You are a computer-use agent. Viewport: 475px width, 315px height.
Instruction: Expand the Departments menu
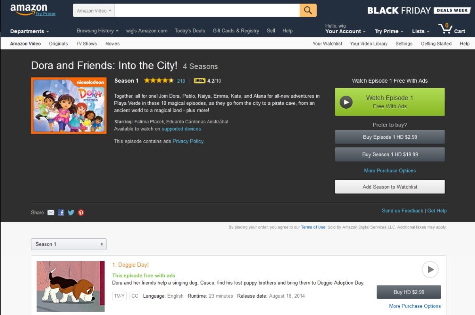pos(30,31)
